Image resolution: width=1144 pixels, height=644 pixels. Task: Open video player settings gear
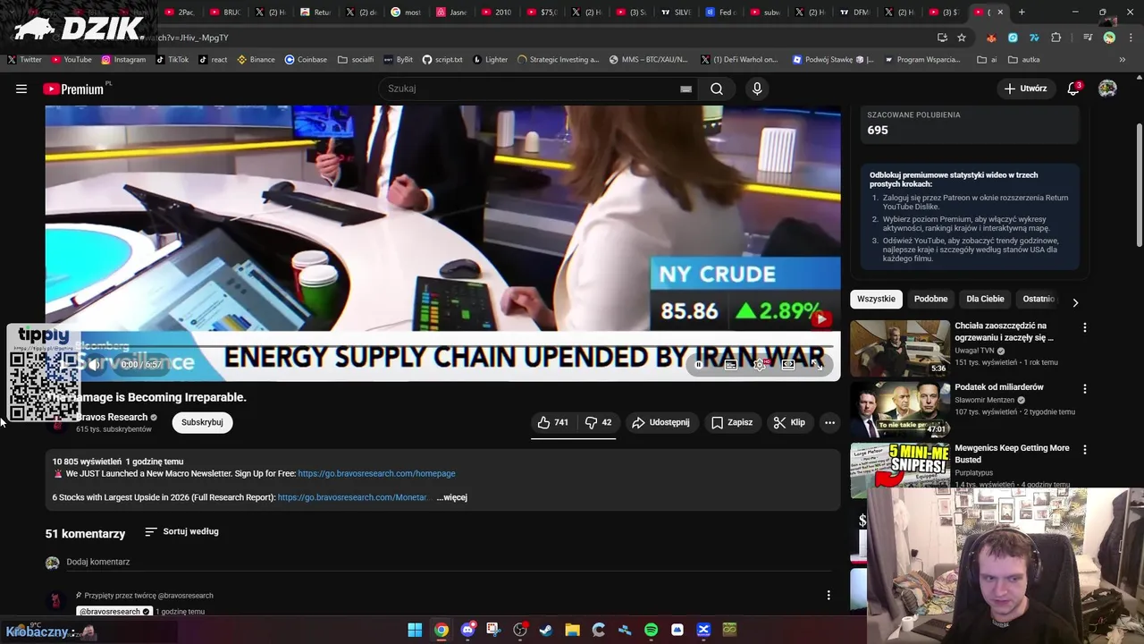coord(760,365)
